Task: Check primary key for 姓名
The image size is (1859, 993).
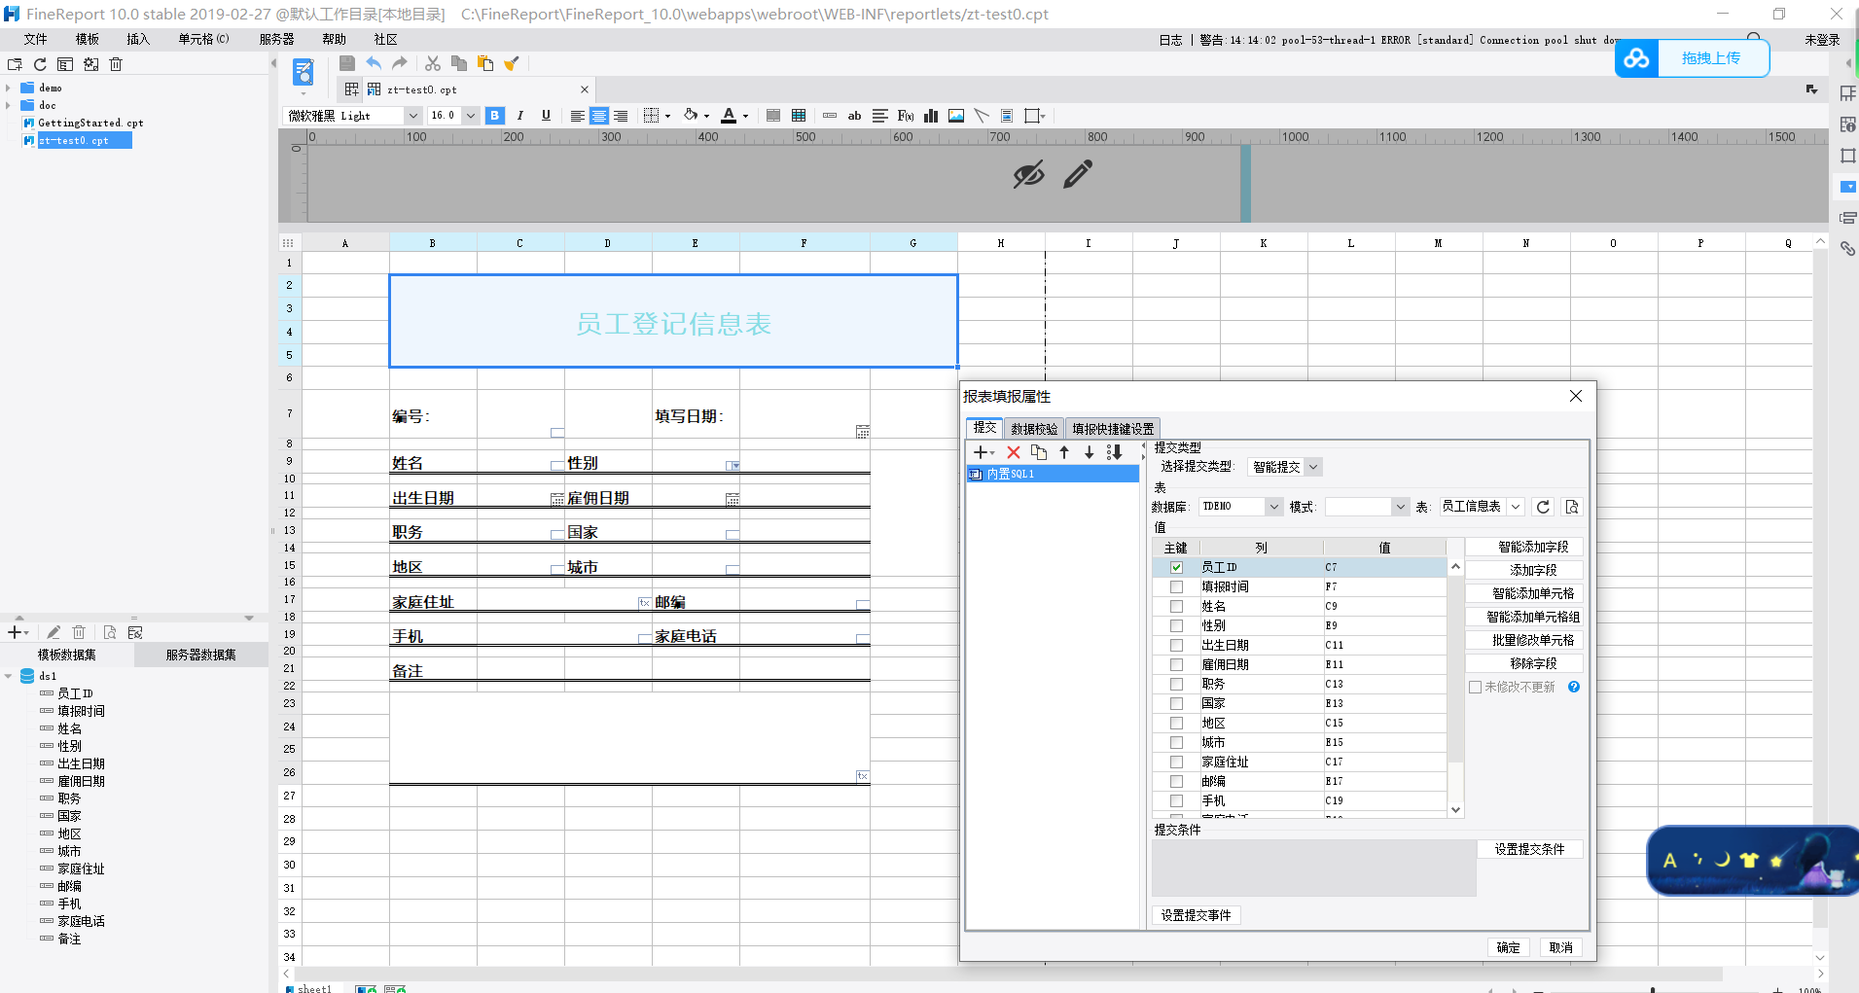Action: [1176, 606]
